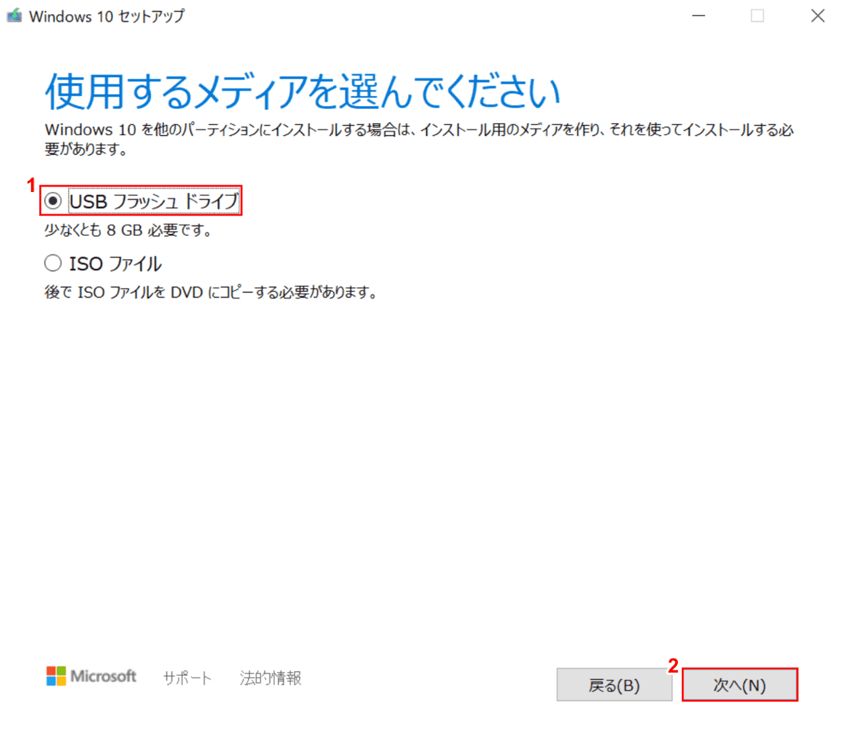Minimize the setup window

click(699, 16)
